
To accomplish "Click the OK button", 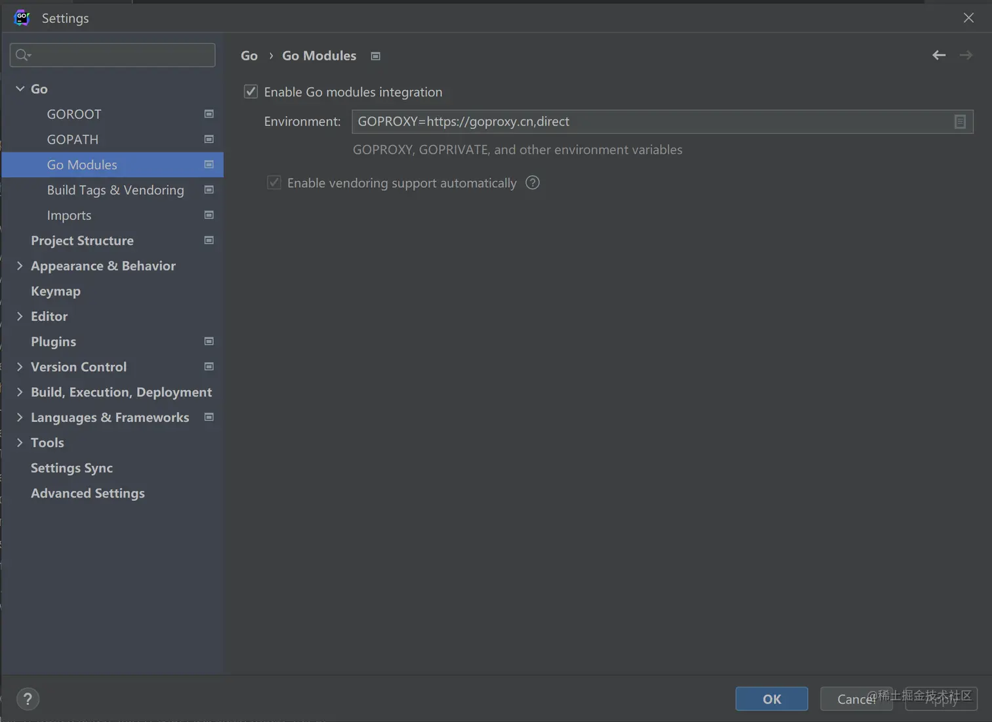I will pyautogui.click(x=772, y=699).
